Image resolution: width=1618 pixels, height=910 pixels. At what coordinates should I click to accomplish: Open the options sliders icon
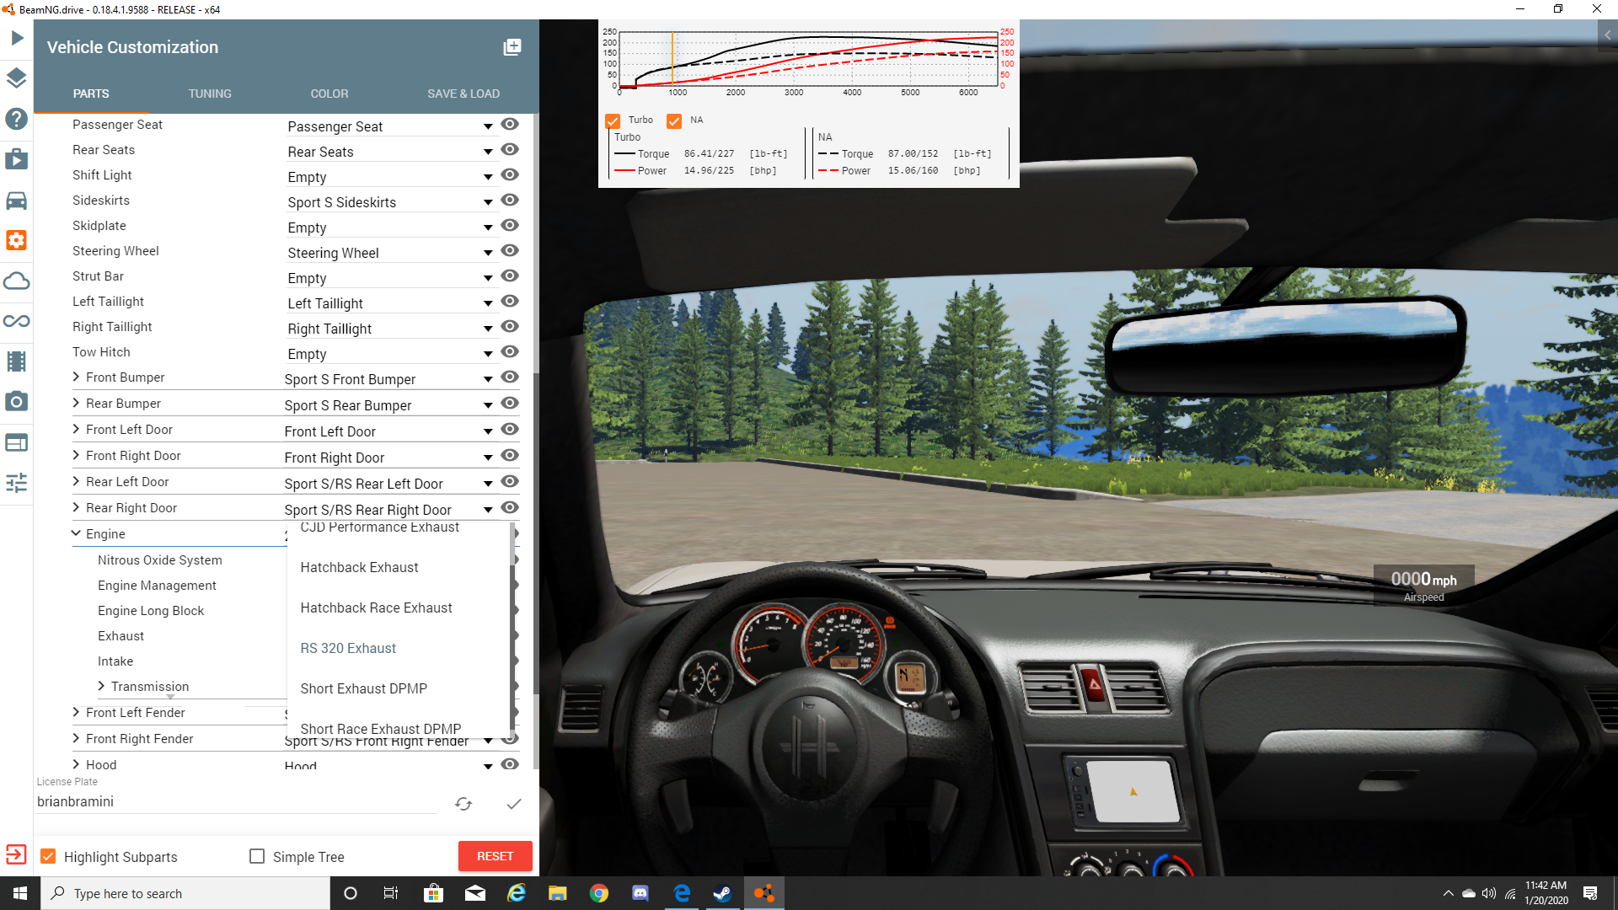17,483
